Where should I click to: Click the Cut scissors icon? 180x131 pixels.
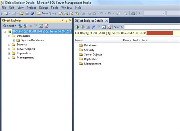pyautogui.click(x=84, y=13)
